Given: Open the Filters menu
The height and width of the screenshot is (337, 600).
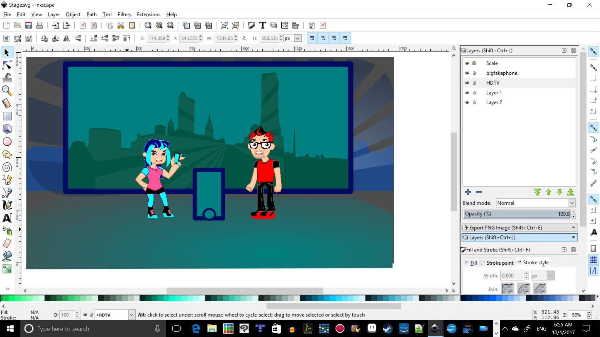Looking at the screenshot, I should pyautogui.click(x=124, y=14).
